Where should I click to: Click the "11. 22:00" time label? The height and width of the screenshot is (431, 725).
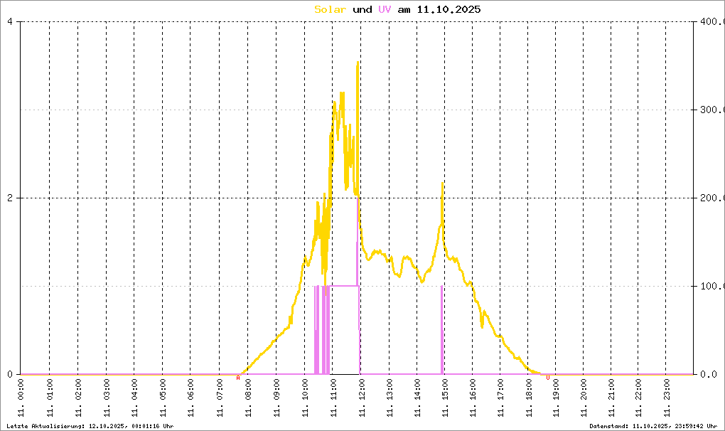(638, 398)
